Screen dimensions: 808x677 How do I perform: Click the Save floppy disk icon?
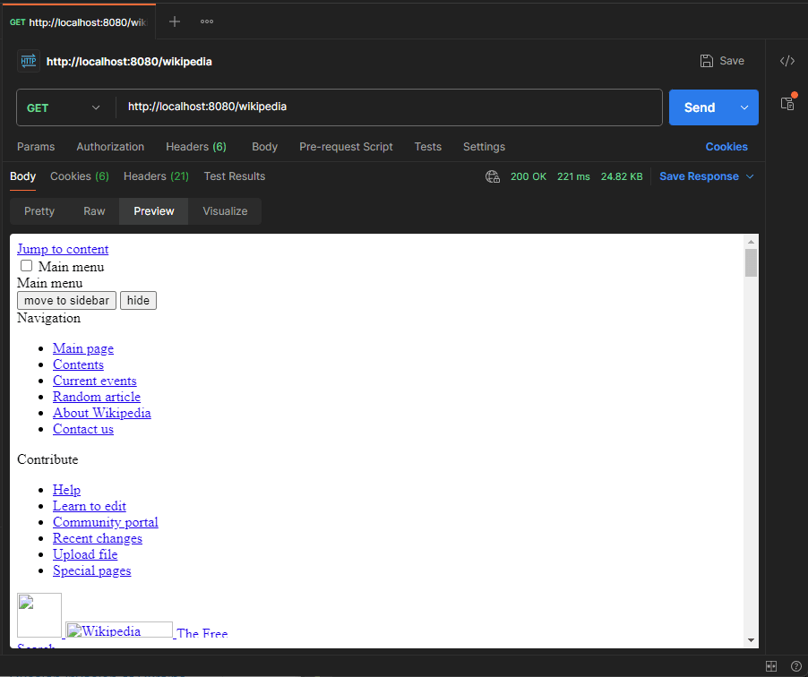(707, 61)
